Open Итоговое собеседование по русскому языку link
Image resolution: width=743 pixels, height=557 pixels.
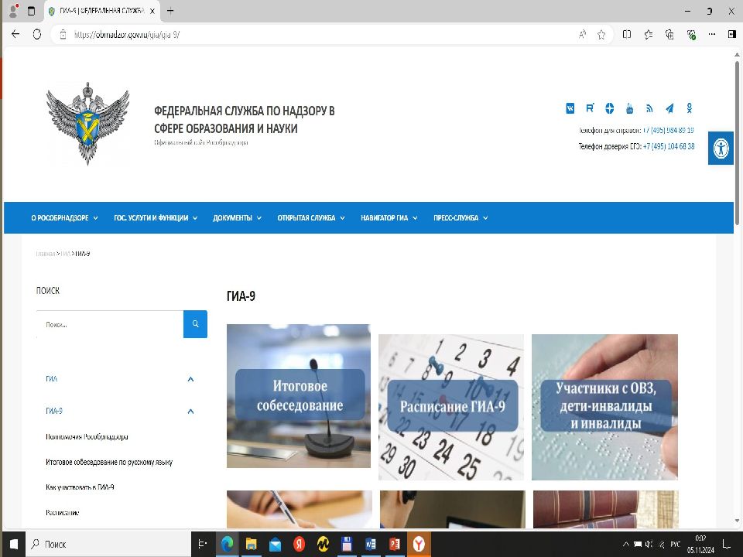click(x=109, y=462)
